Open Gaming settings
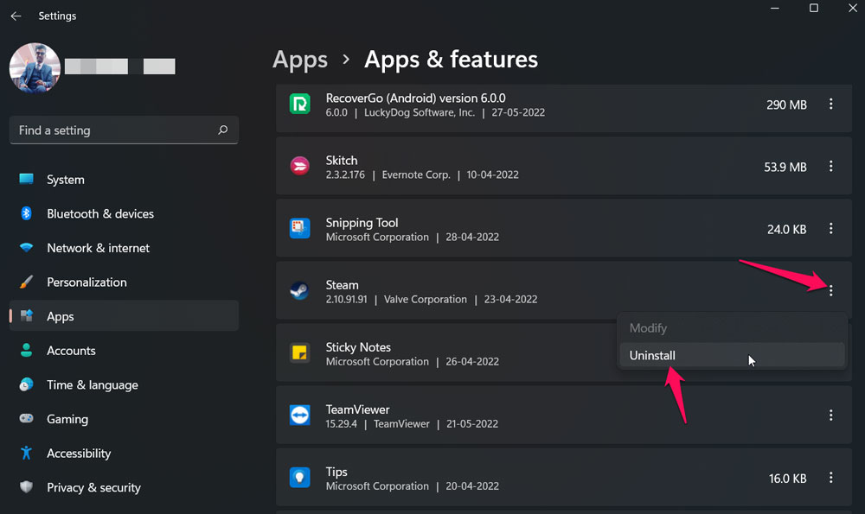 point(124,419)
